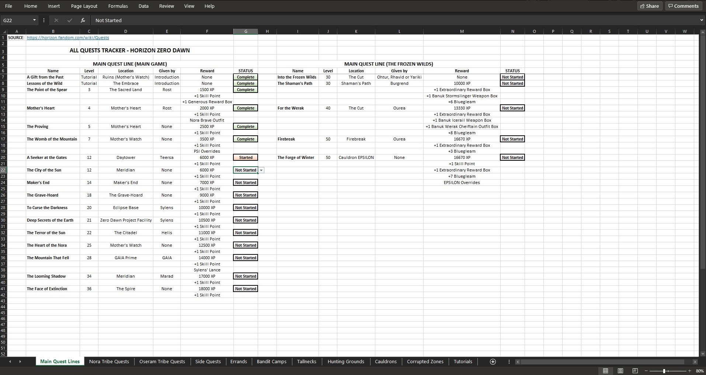Confirm the formula bar entry with checkmark
Viewport: 706px width, 375px height.
pos(70,20)
